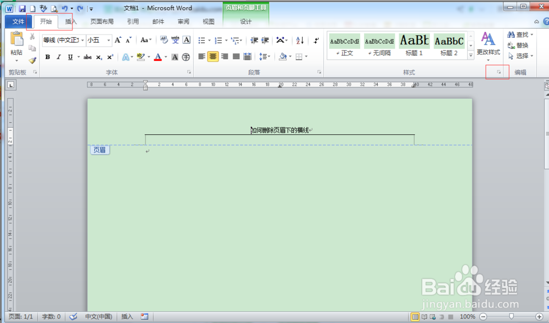Click the Paste clipboard icon
This screenshot has height=323, width=549.
(x=16, y=38)
